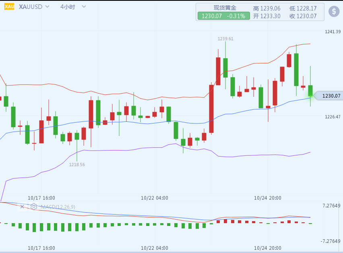The height and width of the screenshot is (253, 343).
Task: Click the 10/24 20:00 MACD time axis label
Action: click(267, 248)
